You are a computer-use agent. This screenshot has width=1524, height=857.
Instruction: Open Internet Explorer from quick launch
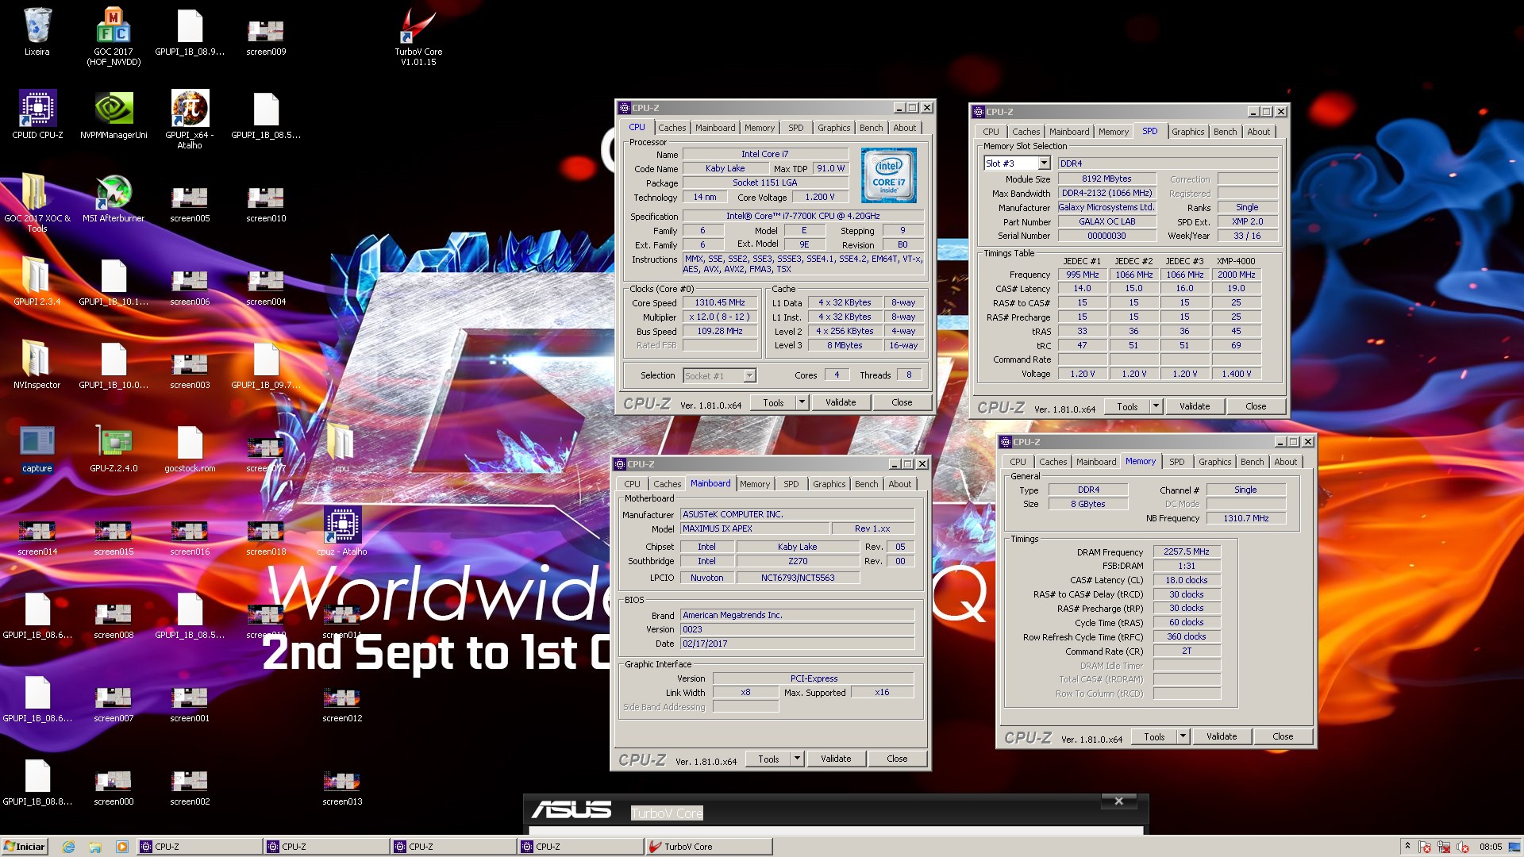click(69, 847)
